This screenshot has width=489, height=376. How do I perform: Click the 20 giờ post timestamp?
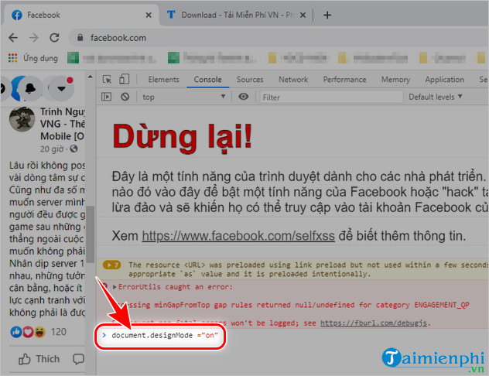[52, 149]
